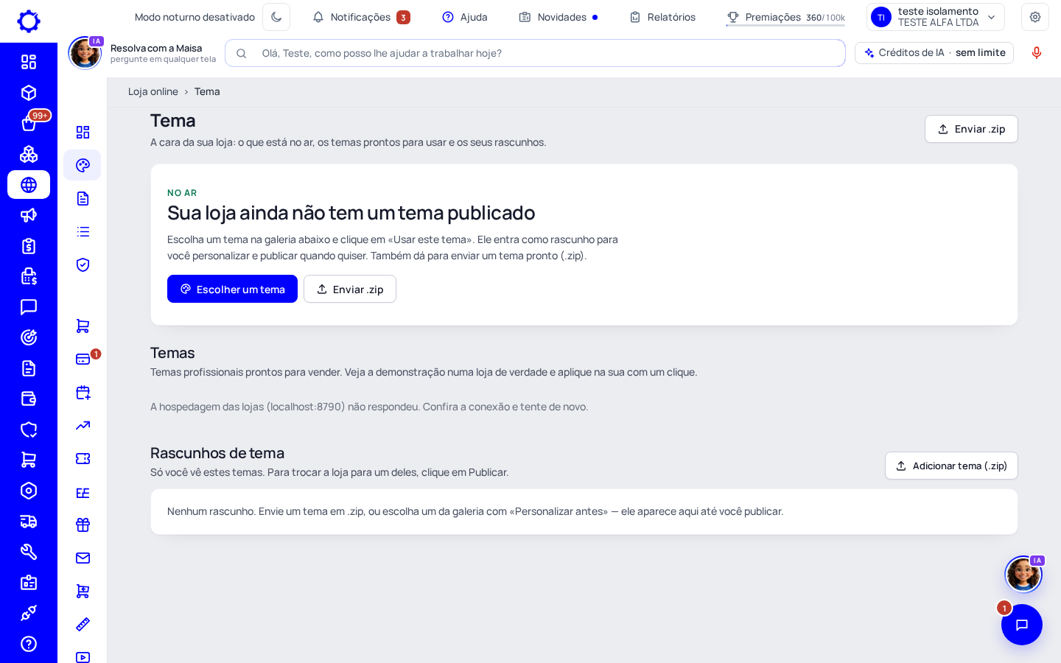Open the ticket coupon icon

click(x=83, y=458)
